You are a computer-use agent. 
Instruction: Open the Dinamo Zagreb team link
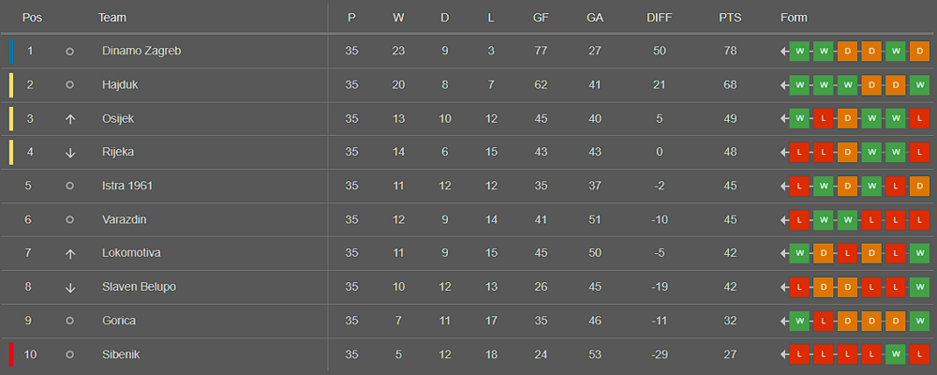[x=141, y=52]
